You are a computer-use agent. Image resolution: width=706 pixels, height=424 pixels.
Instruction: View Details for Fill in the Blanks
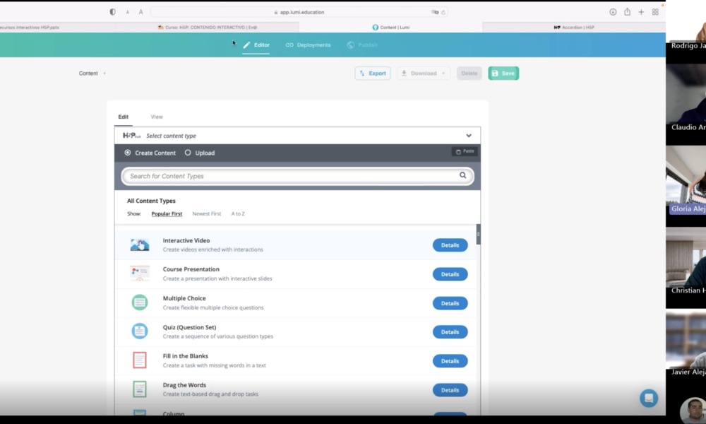pos(450,361)
